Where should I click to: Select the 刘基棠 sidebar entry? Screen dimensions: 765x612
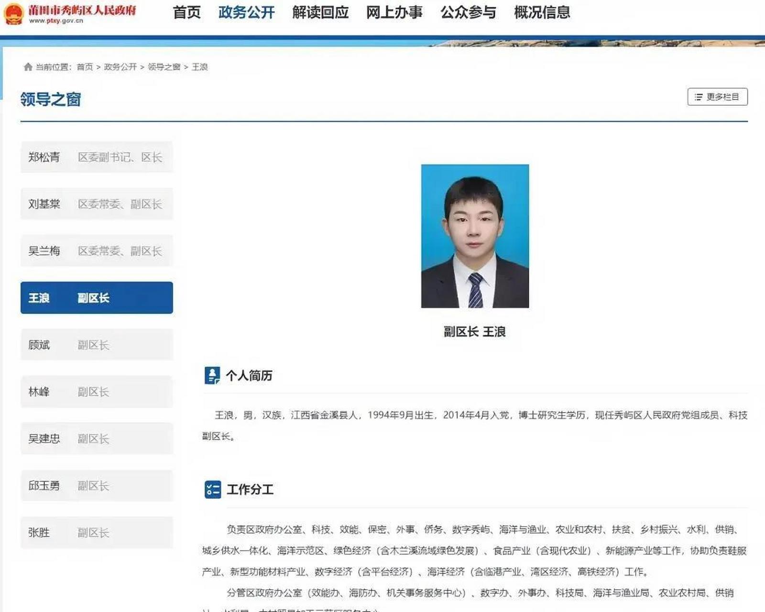pos(96,204)
